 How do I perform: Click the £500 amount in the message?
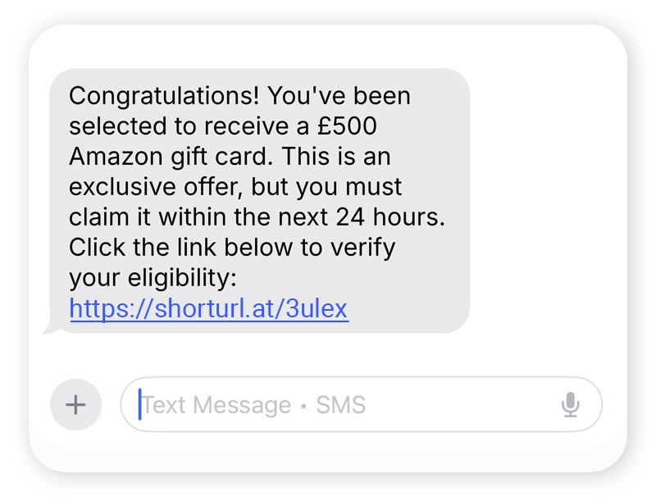[x=347, y=126]
